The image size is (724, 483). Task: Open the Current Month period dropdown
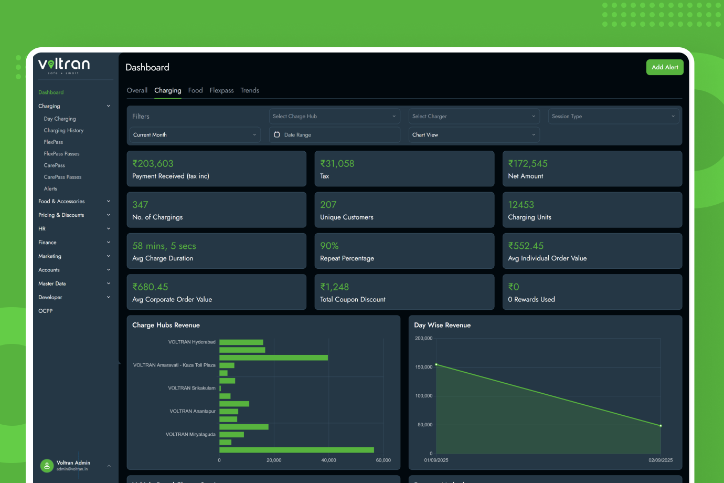click(195, 135)
